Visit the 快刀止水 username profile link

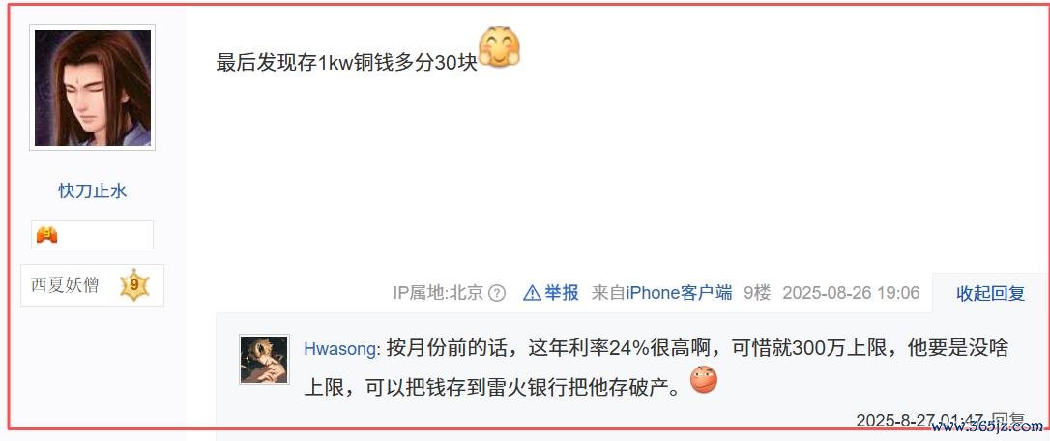(x=93, y=191)
